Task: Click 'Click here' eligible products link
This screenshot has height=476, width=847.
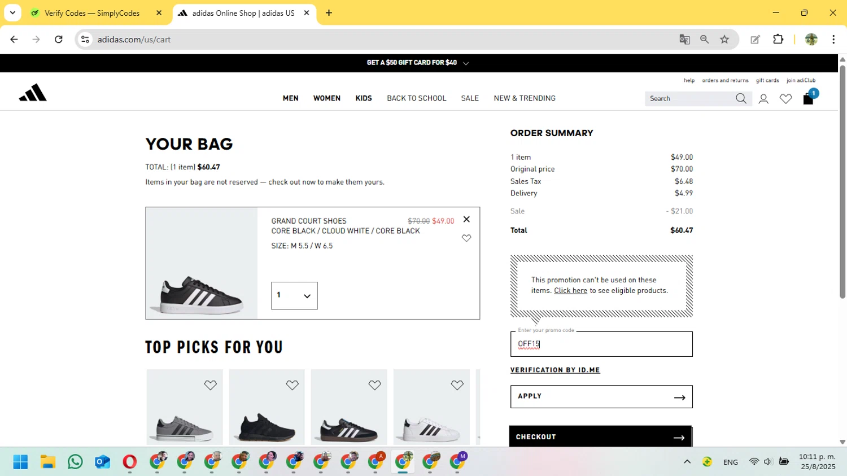Action: (x=570, y=290)
